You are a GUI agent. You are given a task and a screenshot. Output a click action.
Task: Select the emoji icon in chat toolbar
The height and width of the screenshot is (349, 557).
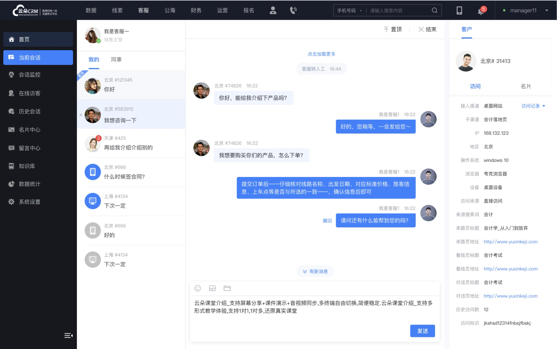pyautogui.click(x=197, y=288)
